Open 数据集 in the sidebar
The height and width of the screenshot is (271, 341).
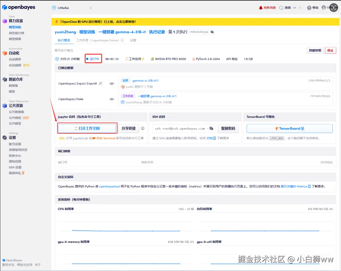14,86
